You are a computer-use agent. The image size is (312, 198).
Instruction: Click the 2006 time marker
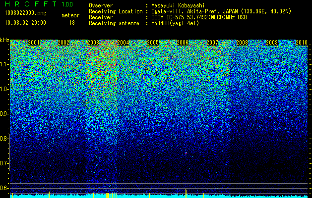tap(183, 43)
